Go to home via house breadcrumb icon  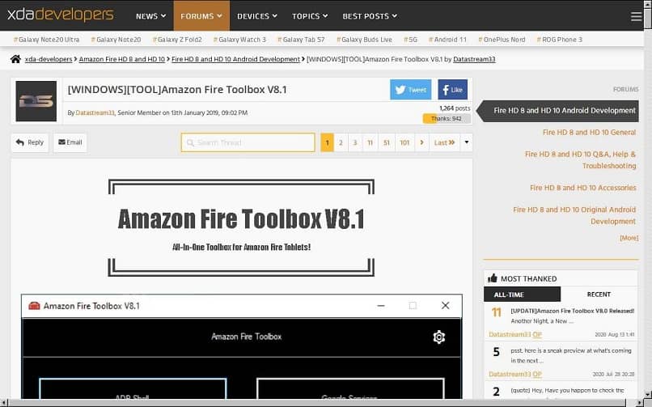pos(16,59)
